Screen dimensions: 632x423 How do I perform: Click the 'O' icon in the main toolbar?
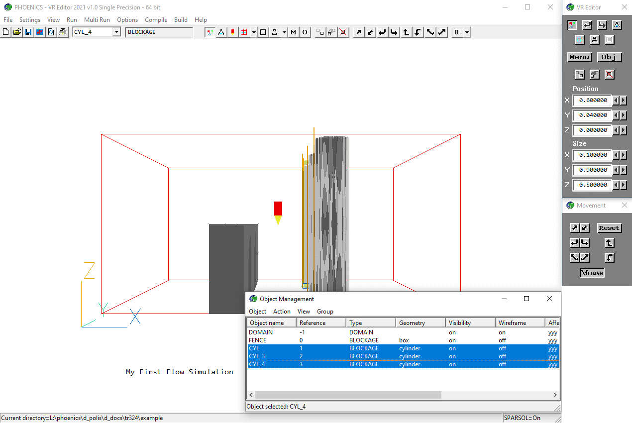click(305, 32)
